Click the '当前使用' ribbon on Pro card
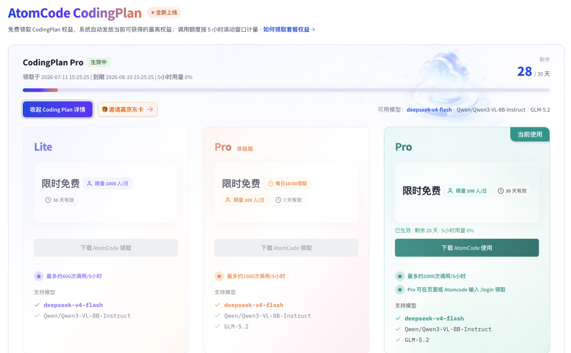This screenshot has height=353, width=571. 530,134
